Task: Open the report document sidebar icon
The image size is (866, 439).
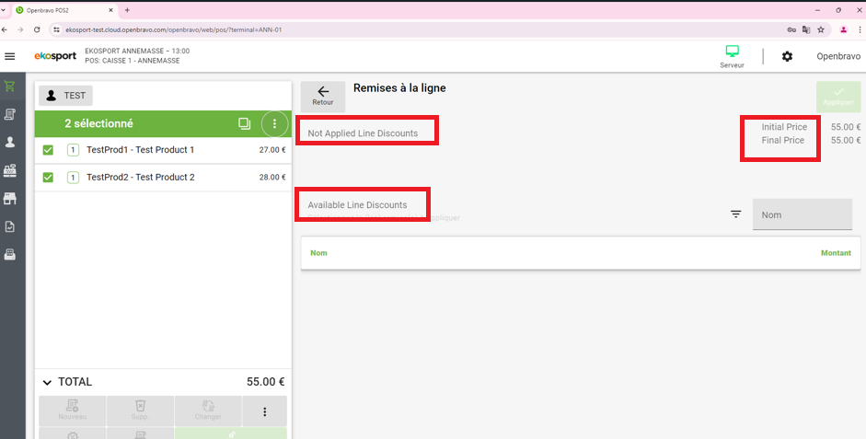Action: coord(9,227)
